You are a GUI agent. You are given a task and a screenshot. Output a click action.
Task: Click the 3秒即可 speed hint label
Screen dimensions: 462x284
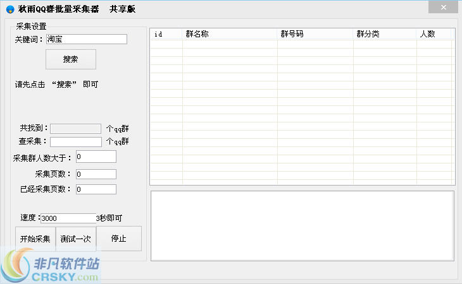pos(109,218)
